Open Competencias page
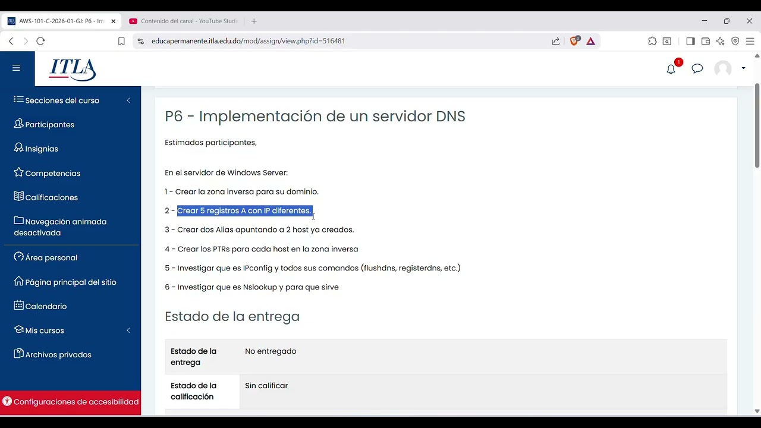This screenshot has height=428, width=761. pos(47,173)
